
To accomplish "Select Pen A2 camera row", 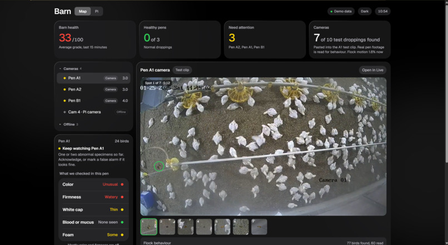I will tap(93, 89).
